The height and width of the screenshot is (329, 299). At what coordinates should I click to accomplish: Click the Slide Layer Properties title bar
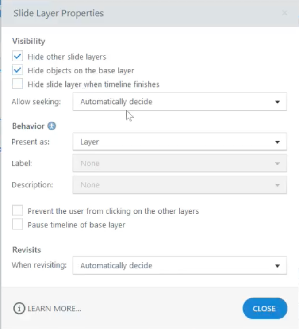133,13
